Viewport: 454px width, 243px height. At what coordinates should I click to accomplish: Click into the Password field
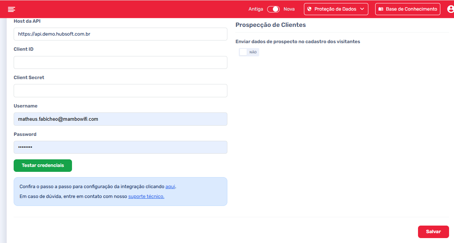point(120,147)
